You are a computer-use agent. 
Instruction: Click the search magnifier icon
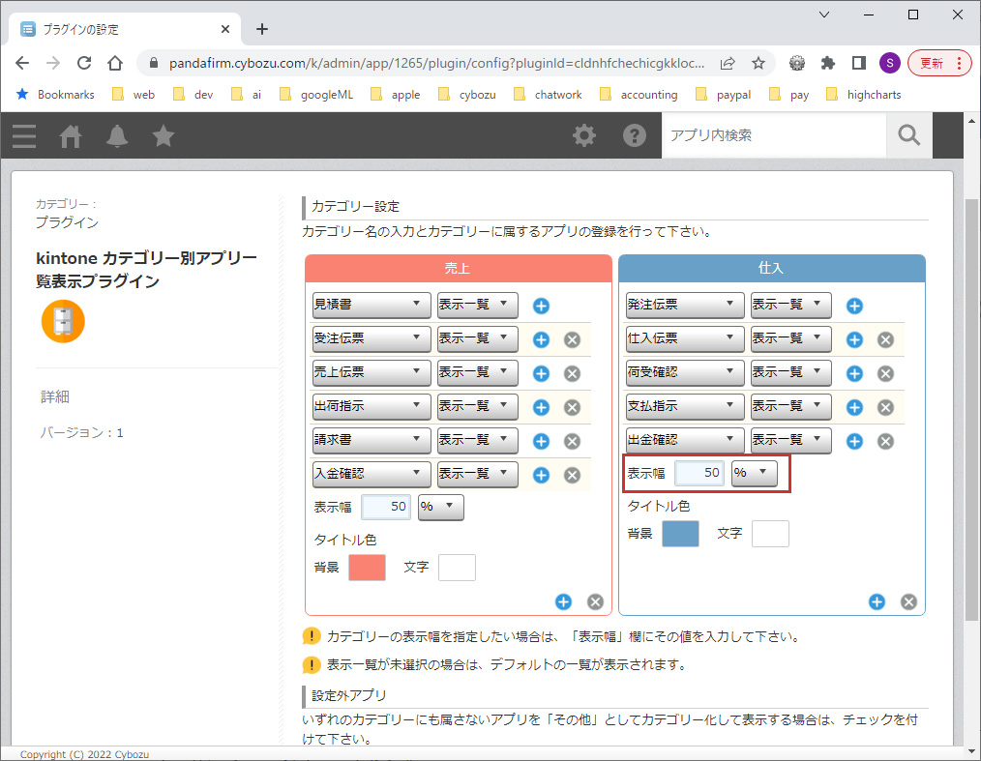[908, 135]
